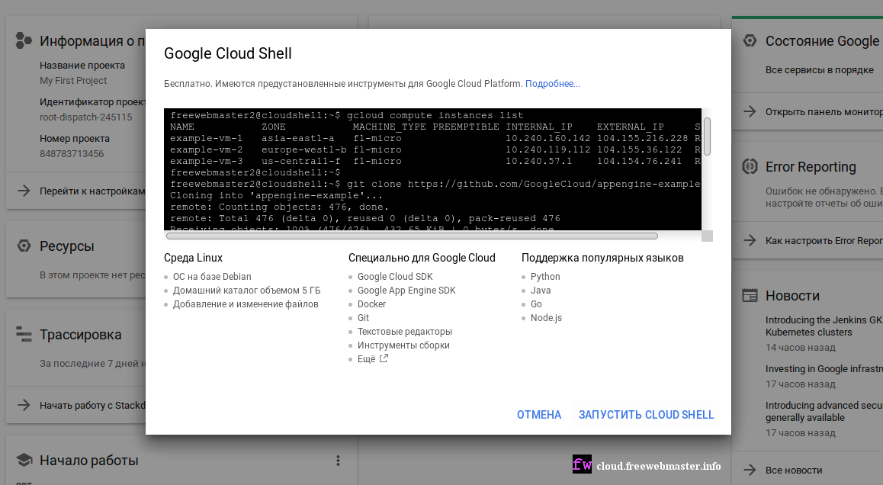Click the Google Cloud Shell terminal preview
The image size is (883, 485).
[432, 169]
